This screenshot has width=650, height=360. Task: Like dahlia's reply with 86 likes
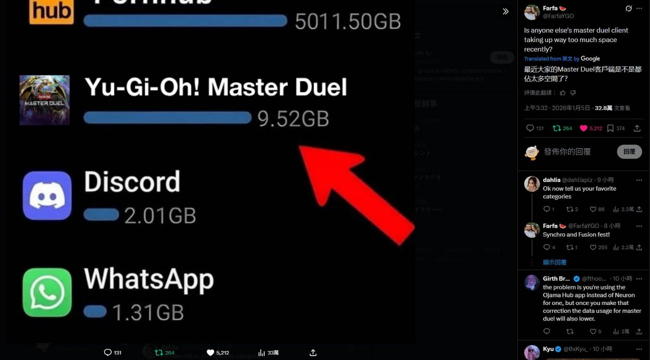[593, 209]
